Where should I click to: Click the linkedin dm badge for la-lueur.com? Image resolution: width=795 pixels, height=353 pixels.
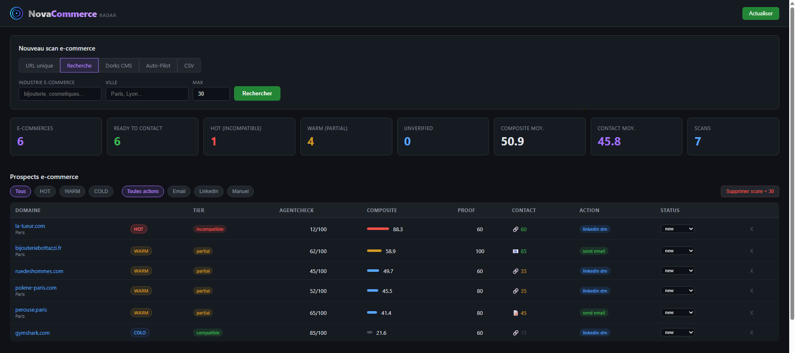(594, 229)
